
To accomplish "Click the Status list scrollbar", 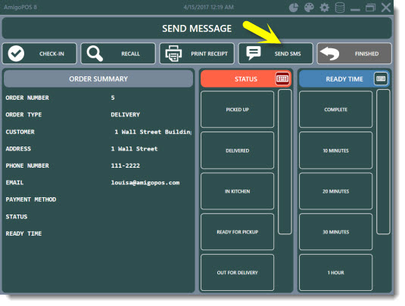I will tap(285, 162).
